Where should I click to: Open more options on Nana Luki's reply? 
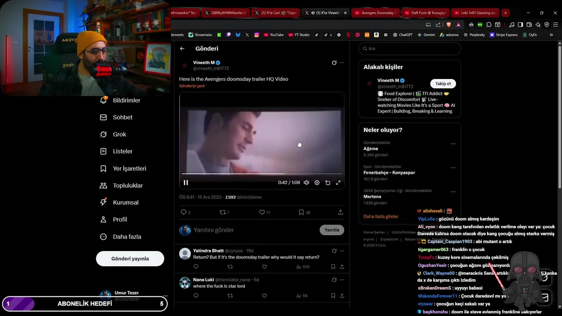pos(342,280)
